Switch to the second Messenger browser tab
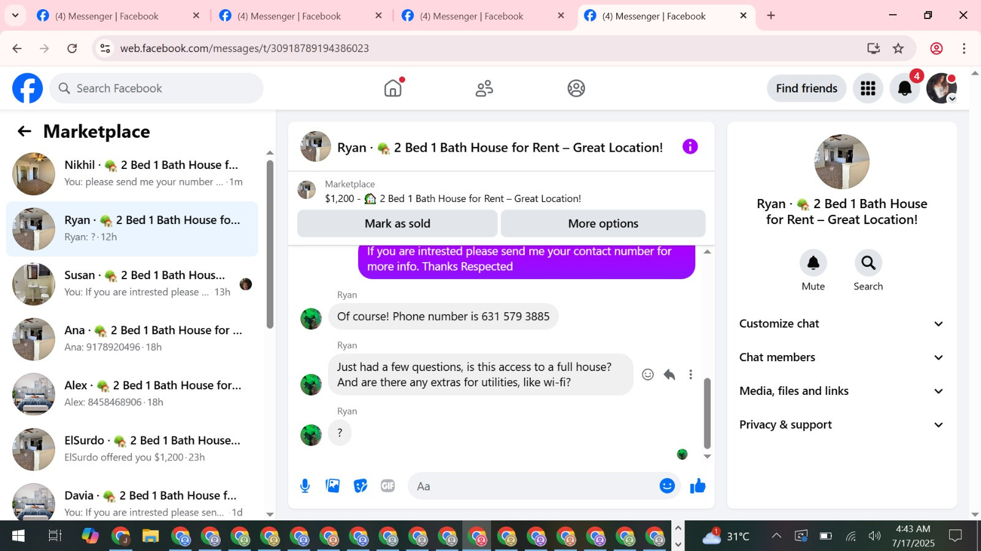Image resolution: width=981 pixels, height=551 pixels. point(299,16)
